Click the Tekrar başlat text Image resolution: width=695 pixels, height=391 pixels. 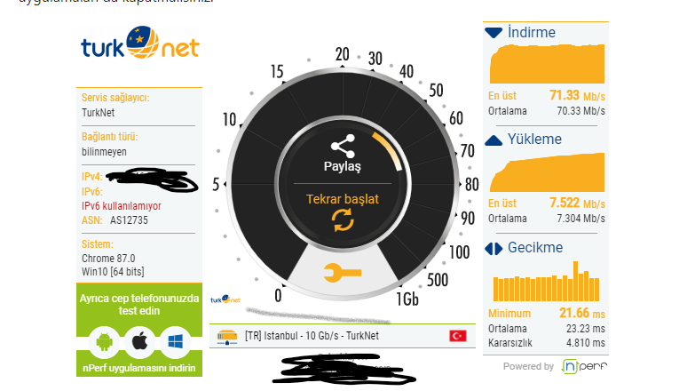pos(343,199)
